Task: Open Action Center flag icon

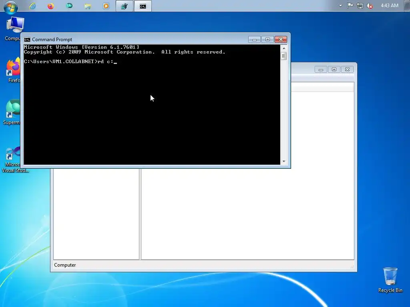Action: (350, 6)
